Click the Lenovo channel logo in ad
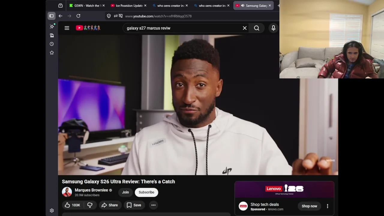 coord(243,206)
